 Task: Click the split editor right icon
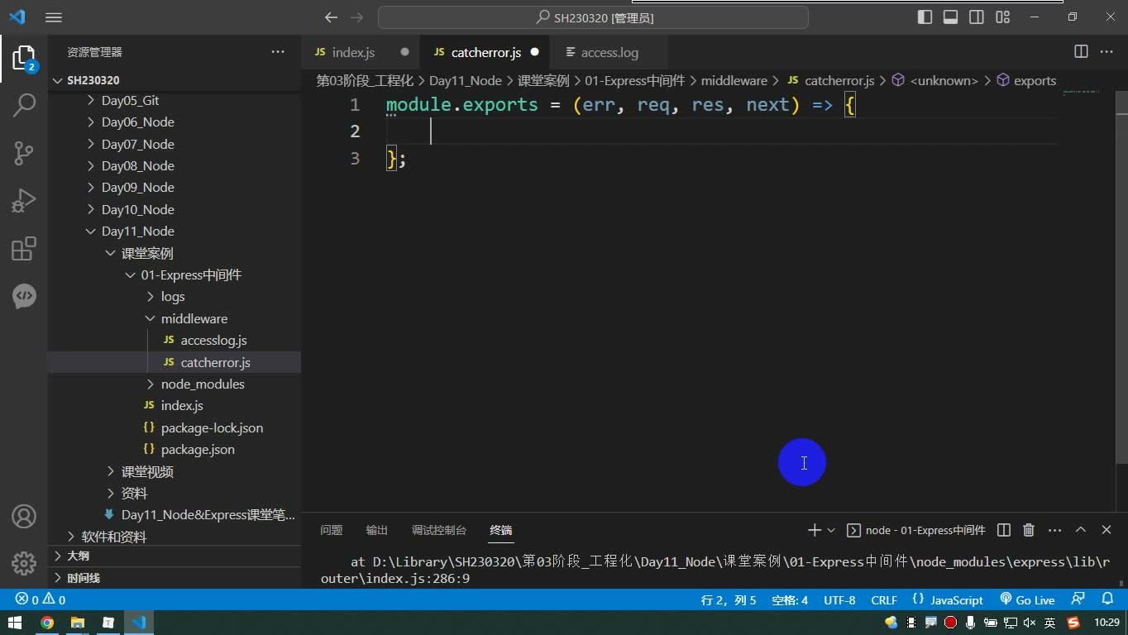pos(1081,52)
